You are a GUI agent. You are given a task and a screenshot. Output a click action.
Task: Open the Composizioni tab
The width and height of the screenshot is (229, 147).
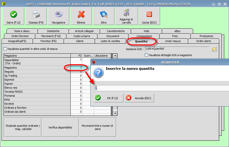pos(144,36)
